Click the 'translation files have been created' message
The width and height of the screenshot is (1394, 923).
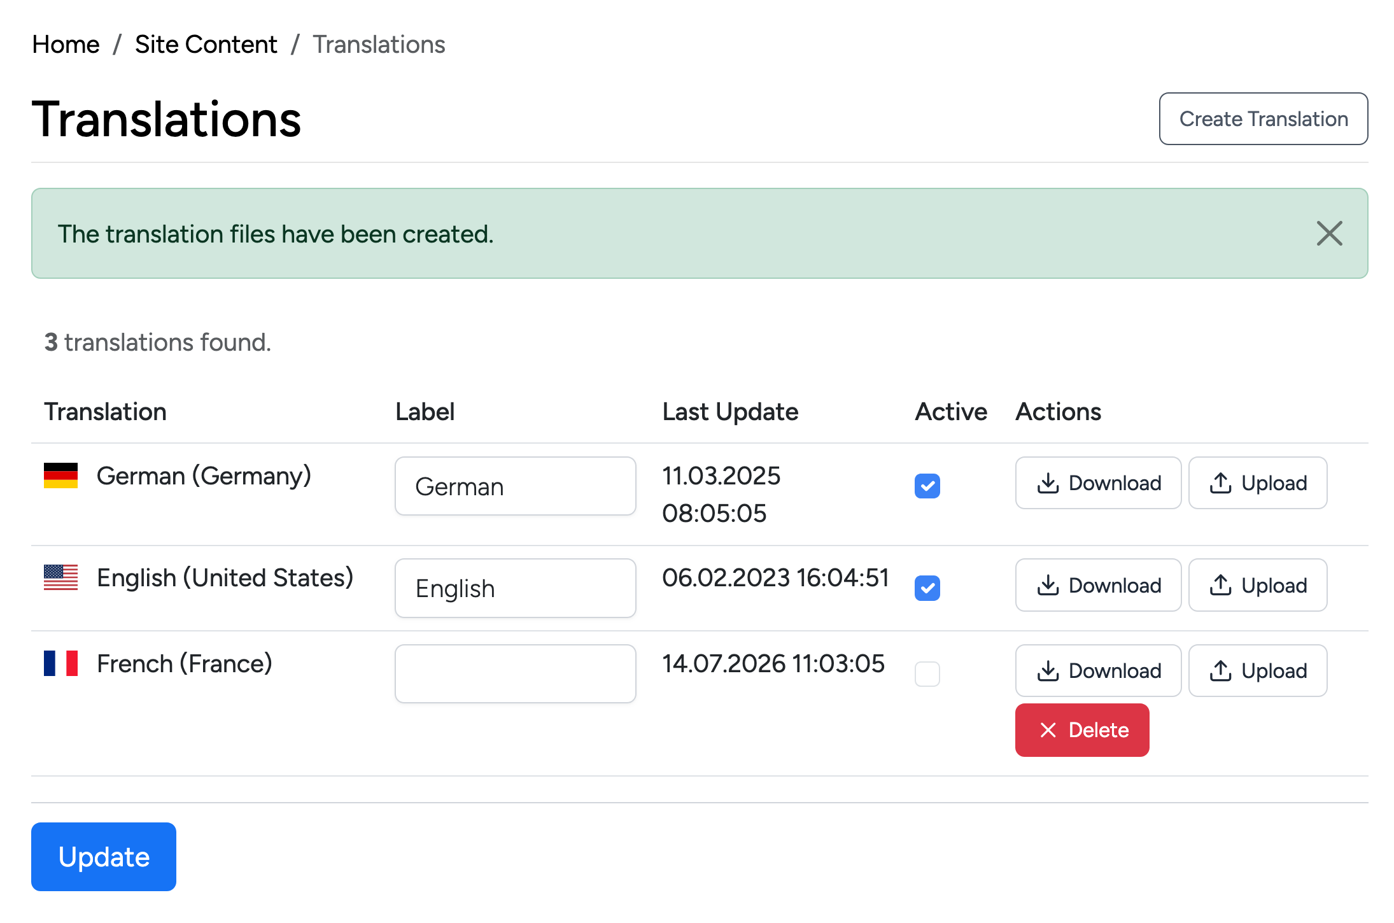276,234
